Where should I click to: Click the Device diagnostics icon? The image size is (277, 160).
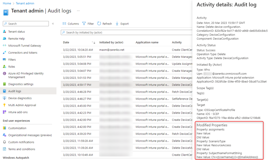tap(5, 98)
